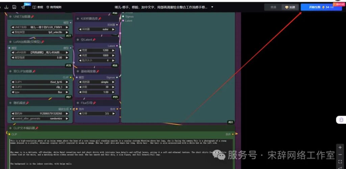Collapse the UNET加载器 node via its dot
346x169 pixels.
tap(10, 17)
